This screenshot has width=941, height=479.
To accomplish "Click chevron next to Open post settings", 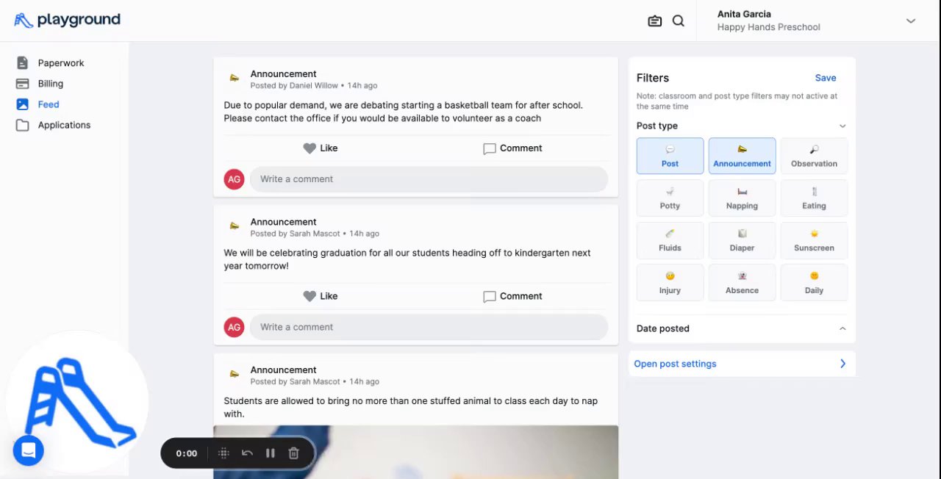I will click(x=842, y=364).
